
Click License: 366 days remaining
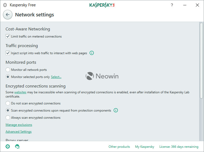point(179,147)
